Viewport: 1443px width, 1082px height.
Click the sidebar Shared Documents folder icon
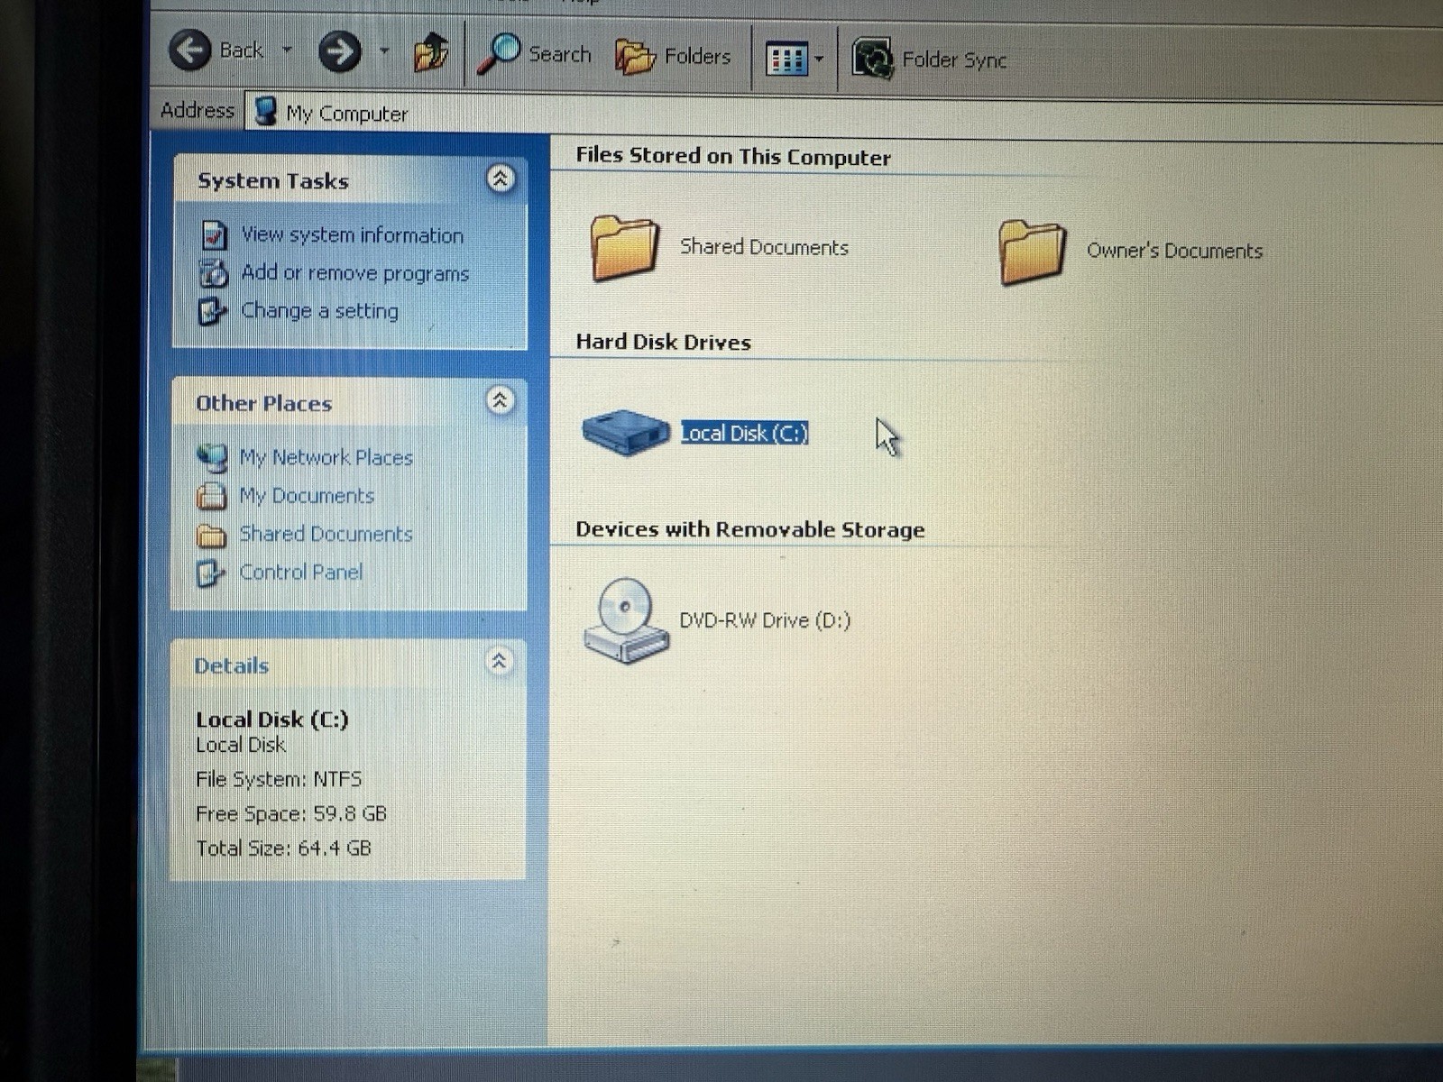211,536
